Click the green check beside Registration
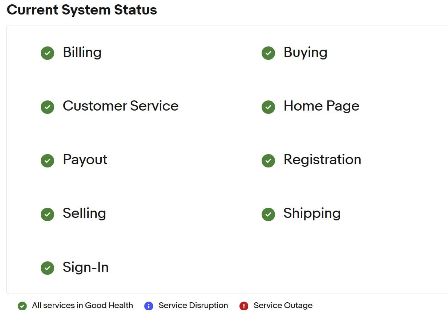The image size is (448, 319). (268, 161)
